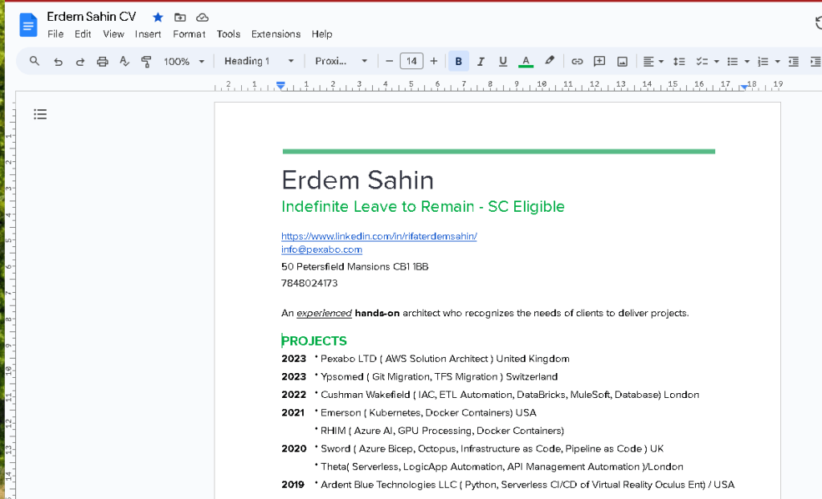The width and height of the screenshot is (822, 499).
Task: Click the Cushman Wakefield project line
Action: pos(509,395)
